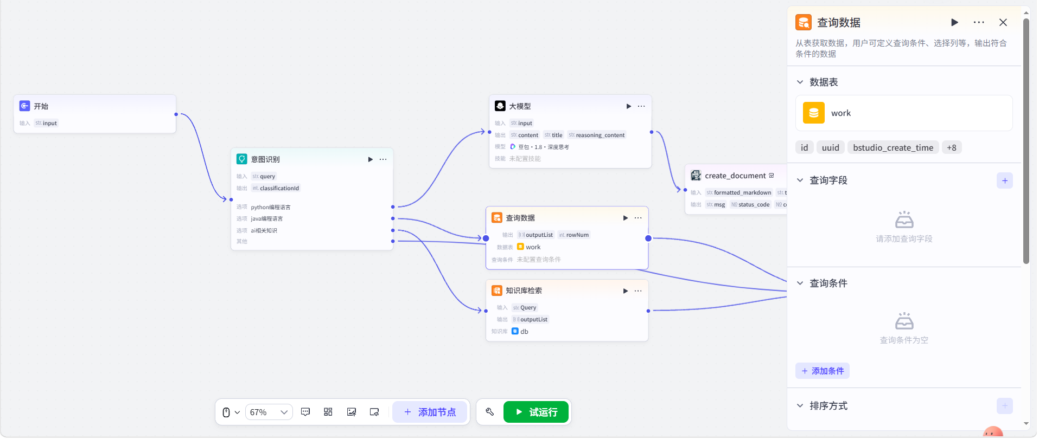The width and height of the screenshot is (1039, 439).
Task: Collapse the 排序方式 section
Action: point(800,405)
